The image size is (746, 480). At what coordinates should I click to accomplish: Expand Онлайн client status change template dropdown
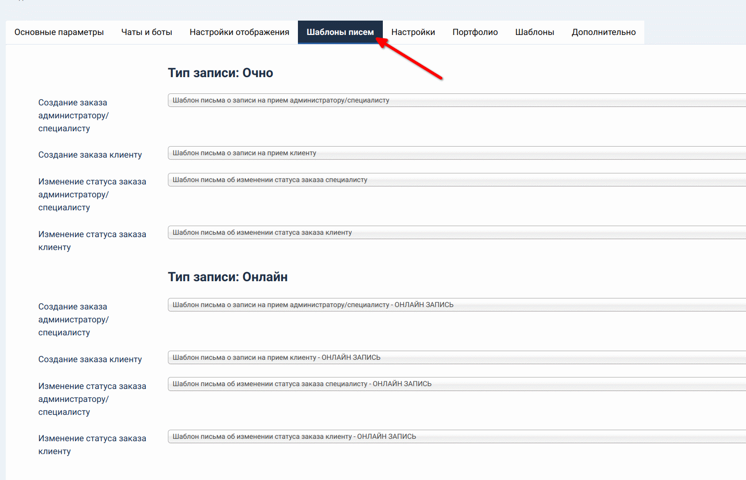[x=456, y=436]
